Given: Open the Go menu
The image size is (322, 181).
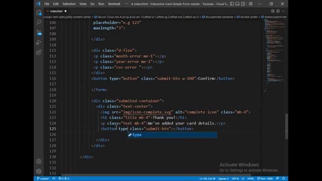Looking at the screenshot, I should click(x=92, y=4).
